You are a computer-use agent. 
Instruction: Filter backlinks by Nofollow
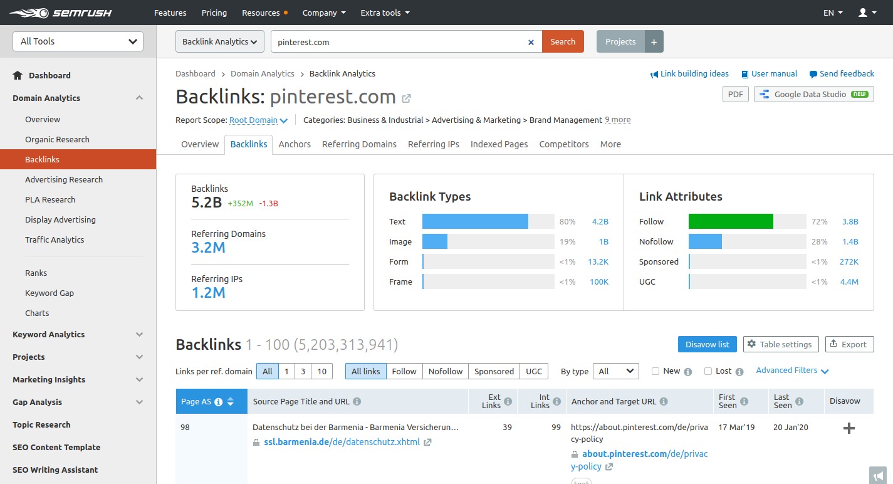coord(446,371)
